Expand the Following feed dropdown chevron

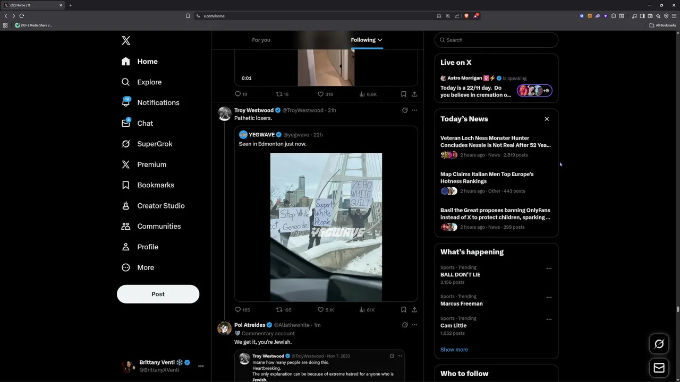point(380,40)
